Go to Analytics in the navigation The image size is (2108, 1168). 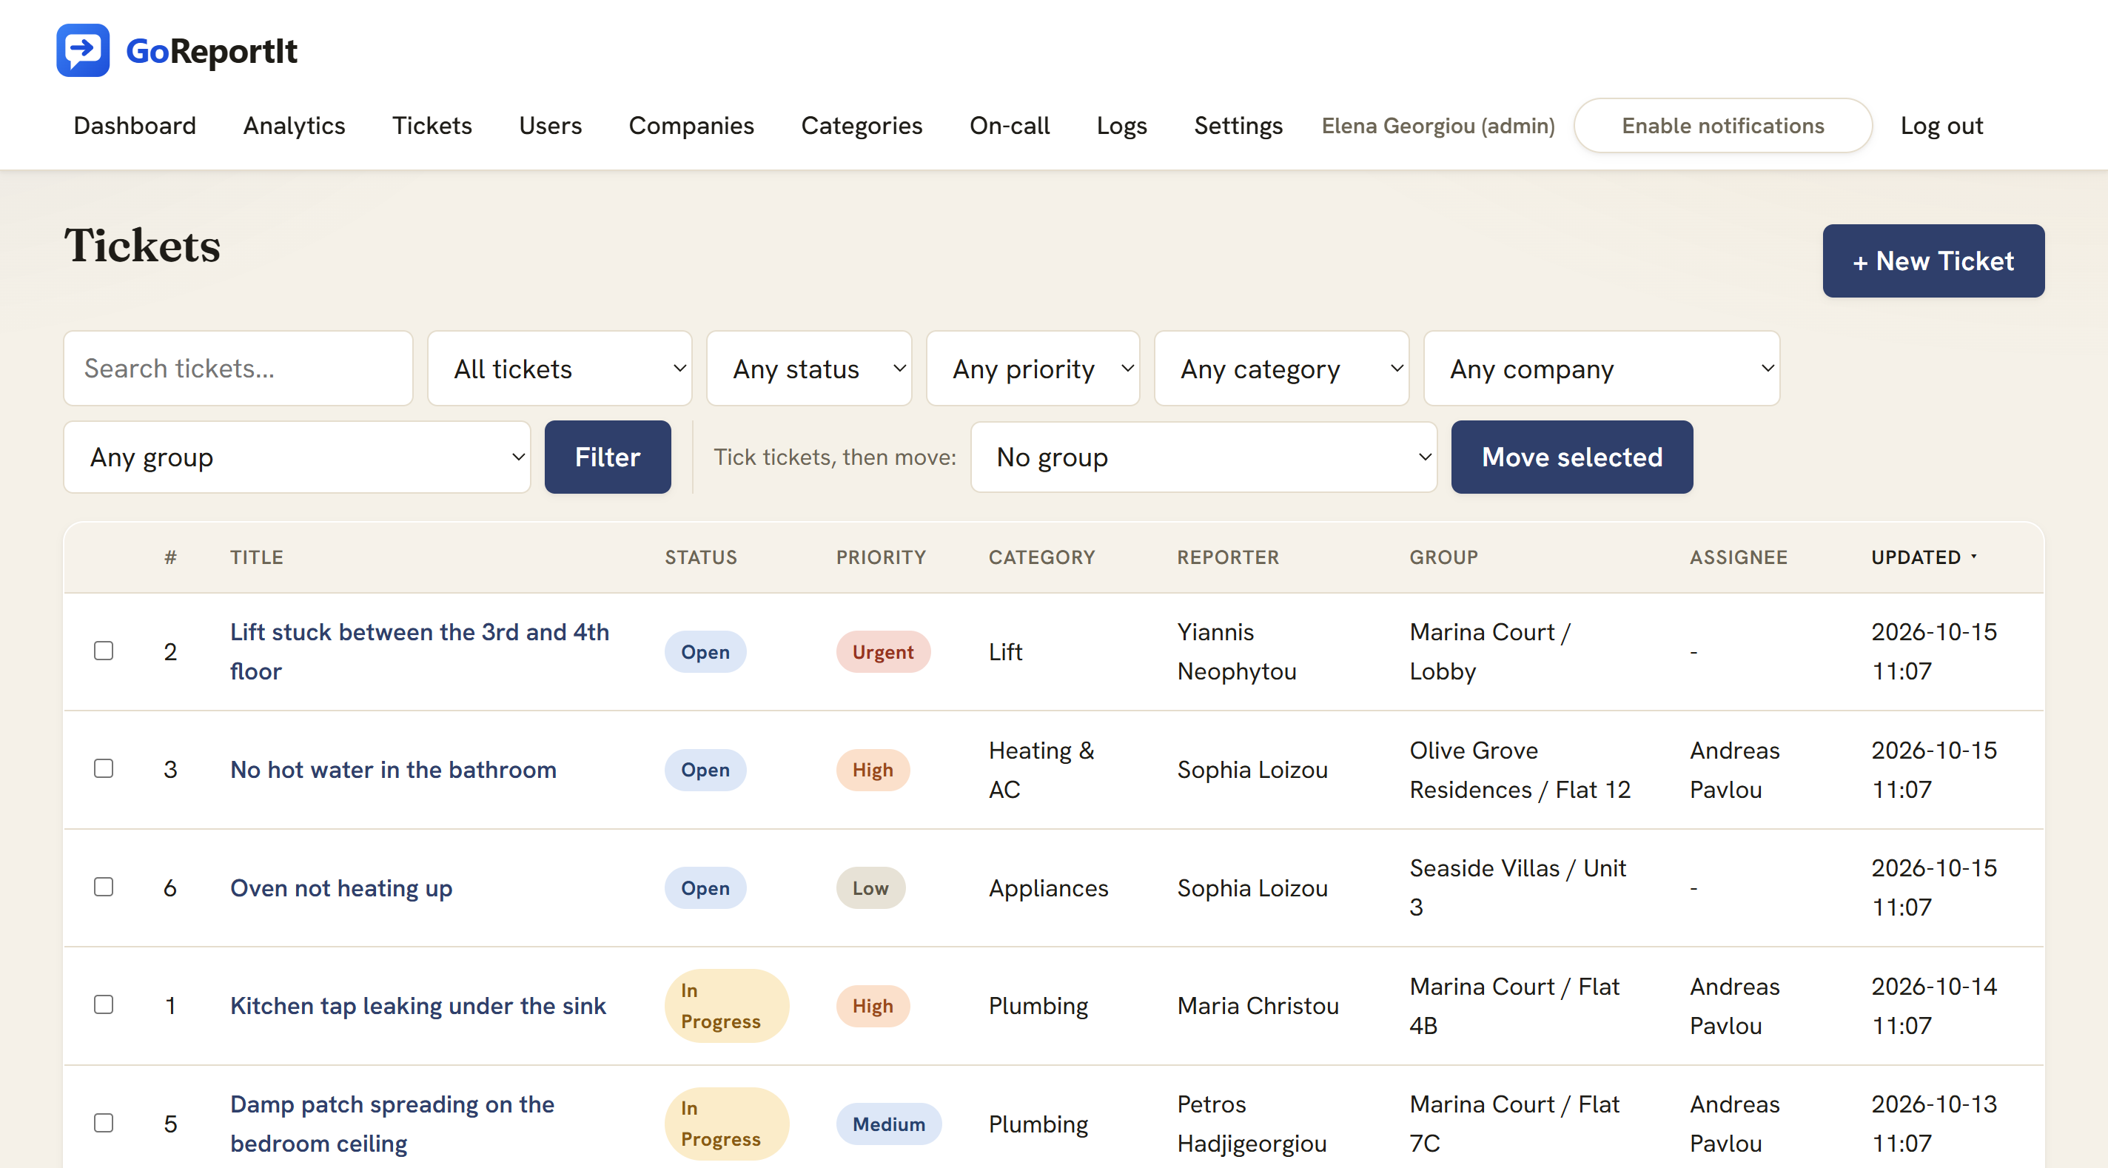[x=294, y=125]
